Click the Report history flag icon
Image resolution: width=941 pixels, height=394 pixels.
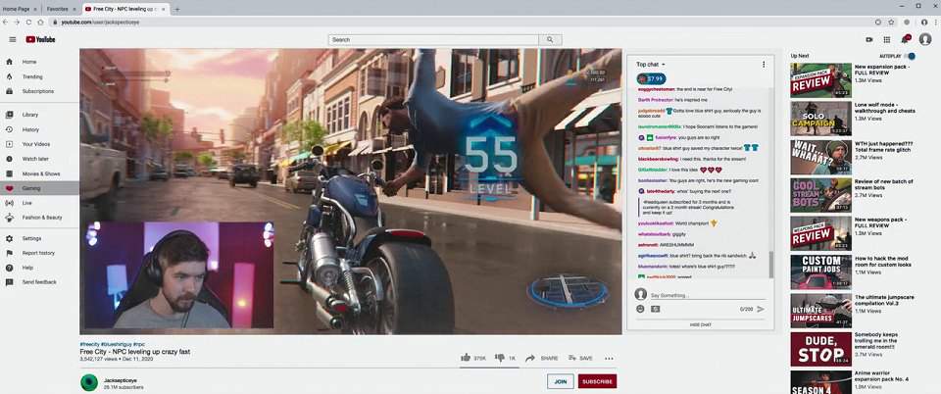(9, 253)
